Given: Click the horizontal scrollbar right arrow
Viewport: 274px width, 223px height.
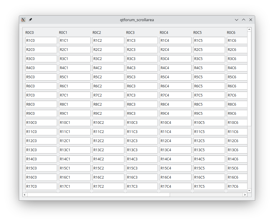Looking at the screenshot, I should coord(245,195).
